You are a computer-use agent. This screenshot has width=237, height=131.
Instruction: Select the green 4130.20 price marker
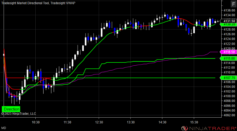point(228,24)
